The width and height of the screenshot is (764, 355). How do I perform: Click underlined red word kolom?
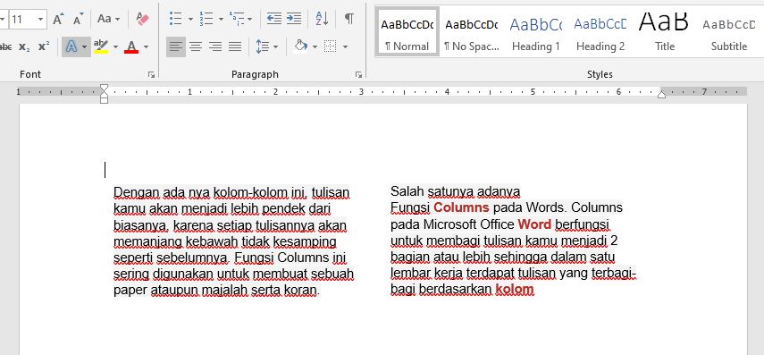tap(515, 290)
